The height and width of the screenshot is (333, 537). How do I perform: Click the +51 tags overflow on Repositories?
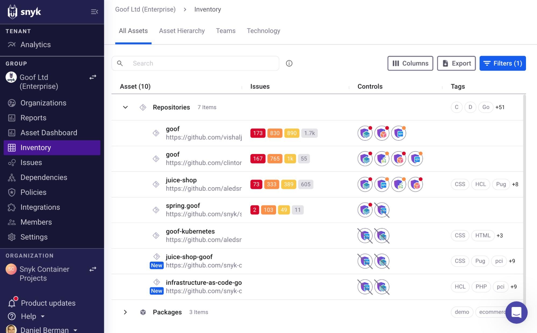click(x=500, y=107)
